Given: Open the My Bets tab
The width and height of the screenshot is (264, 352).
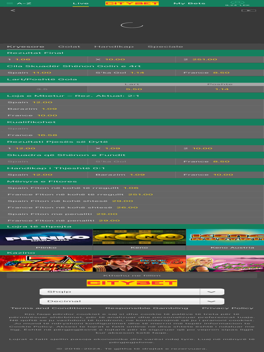Looking at the screenshot, I should click(x=189, y=3).
